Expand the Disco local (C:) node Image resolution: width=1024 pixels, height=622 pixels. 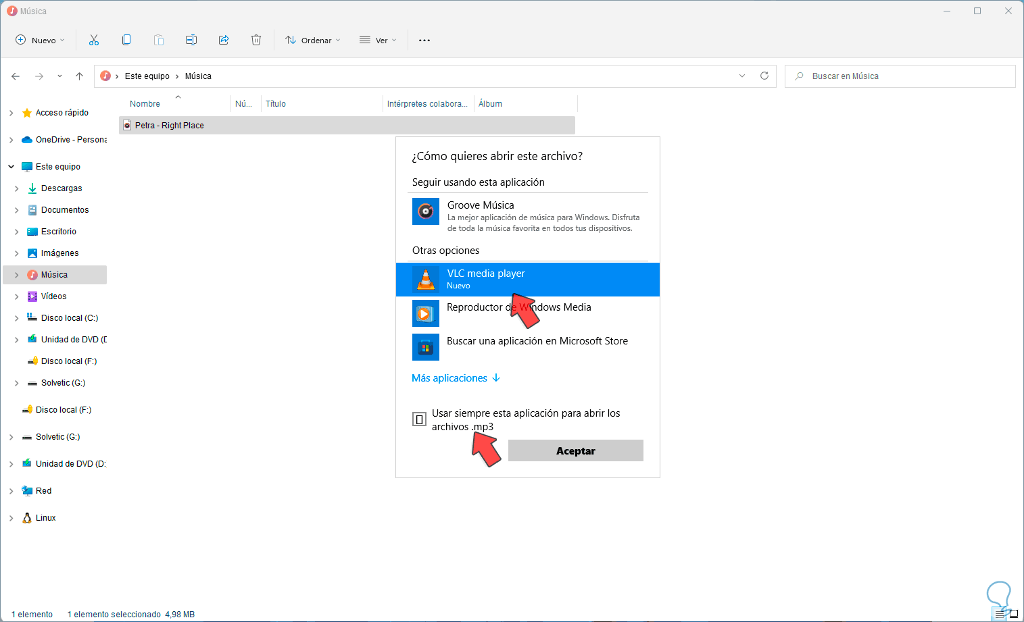(17, 318)
